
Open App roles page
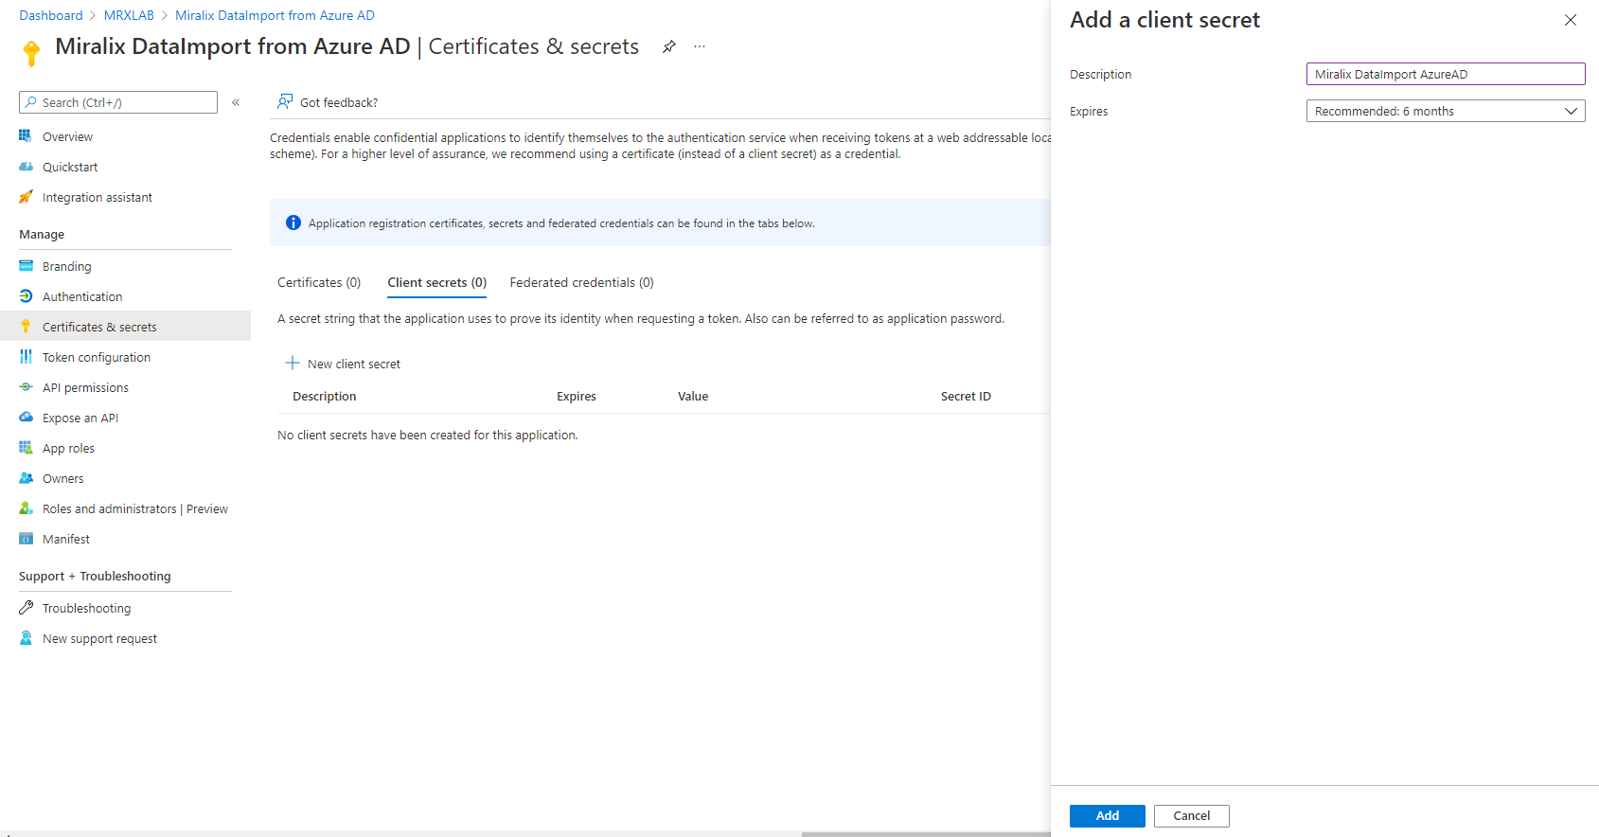tap(68, 448)
